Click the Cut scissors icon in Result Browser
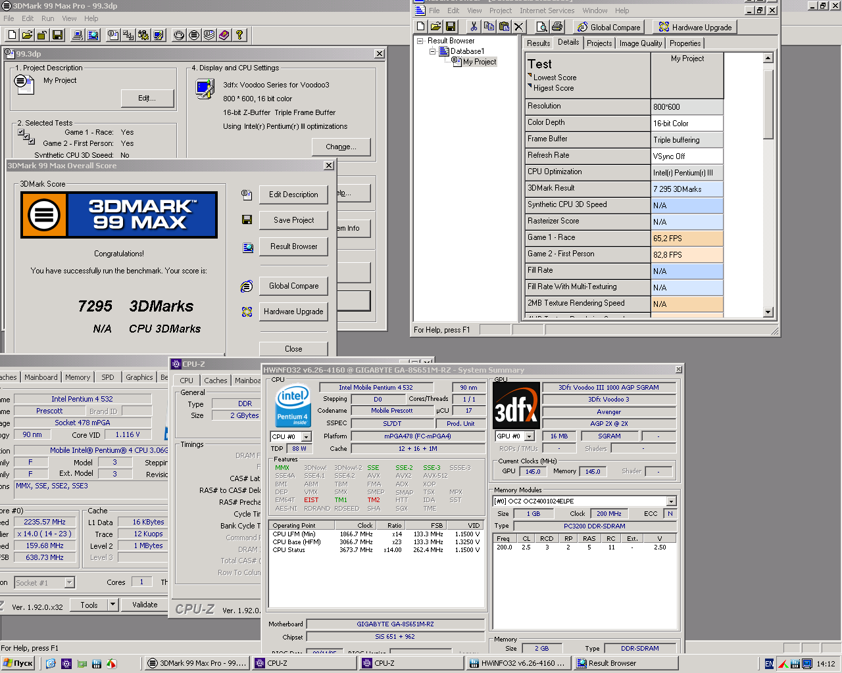This screenshot has width=842, height=673. [474, 26]
